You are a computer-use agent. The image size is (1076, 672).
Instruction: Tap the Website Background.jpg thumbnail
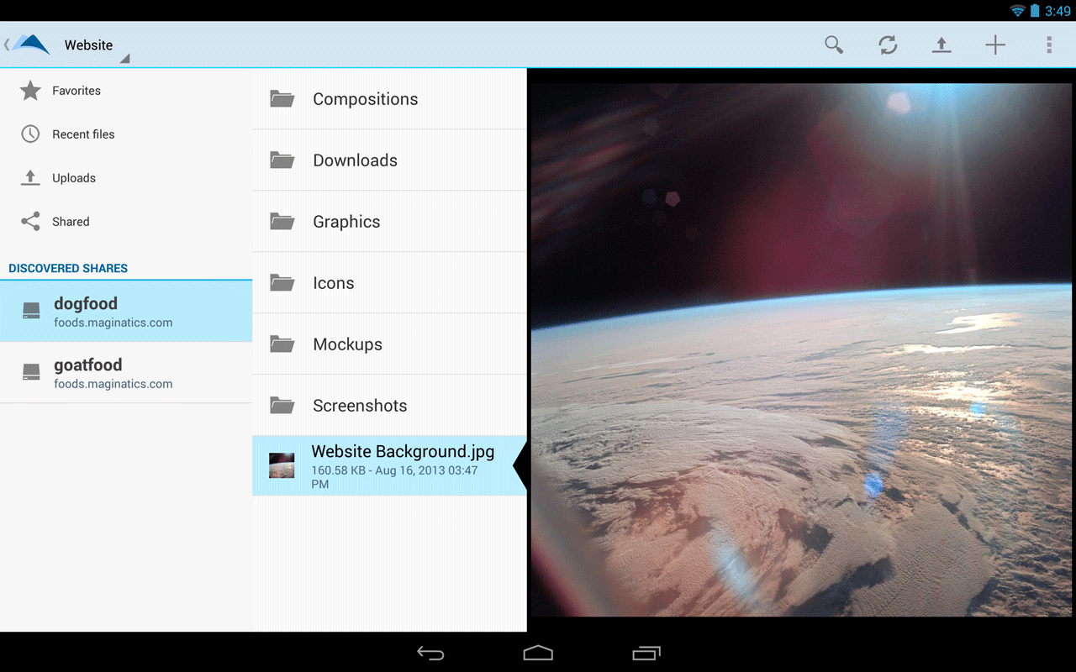(x=282, y=465)
